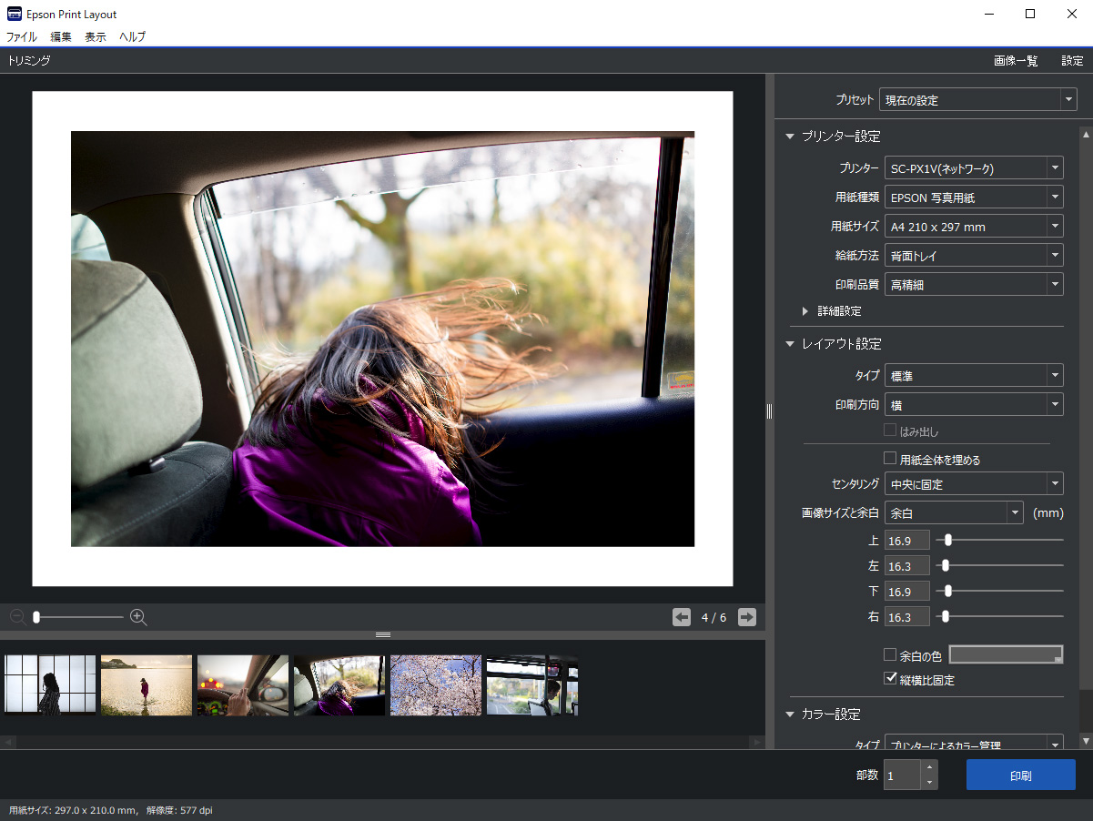
Task: Select the cherry blossom thumbnail
Action: (x=435, y=685)
